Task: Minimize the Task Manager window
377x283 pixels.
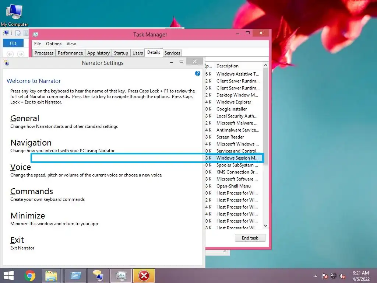Action: [x=238, y=34]
